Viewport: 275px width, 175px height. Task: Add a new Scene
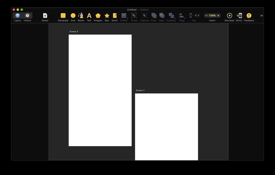tap(45, 16)
